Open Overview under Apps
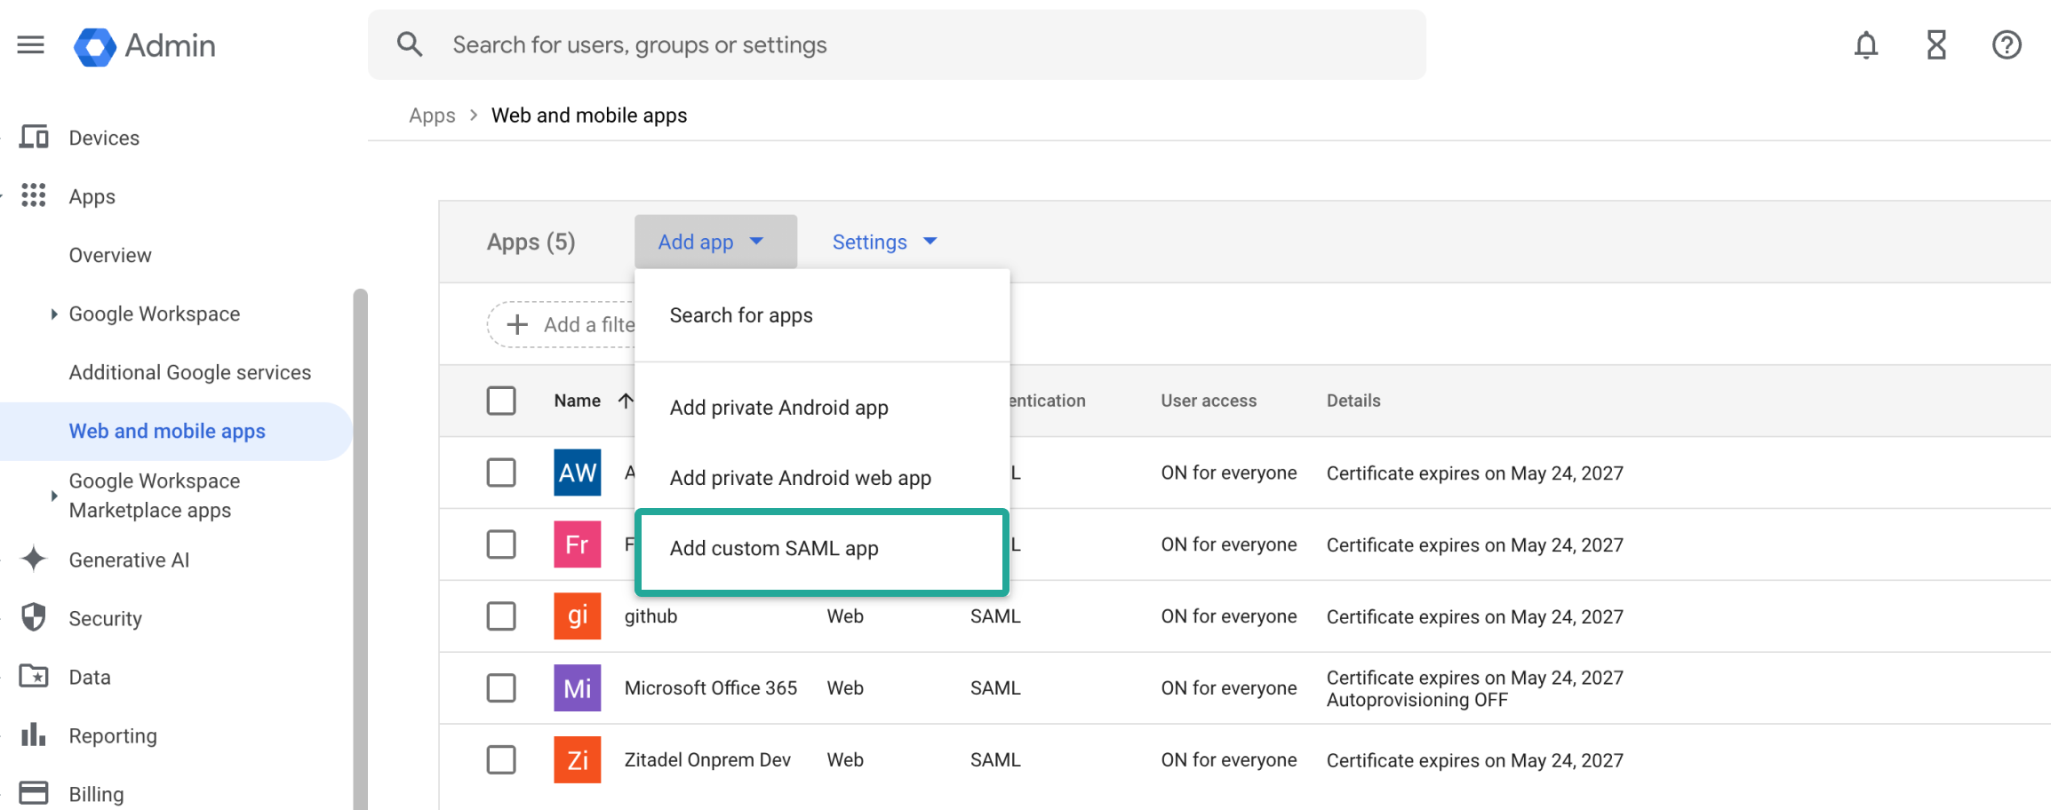The image size is (2051, 810). point(110,255)
